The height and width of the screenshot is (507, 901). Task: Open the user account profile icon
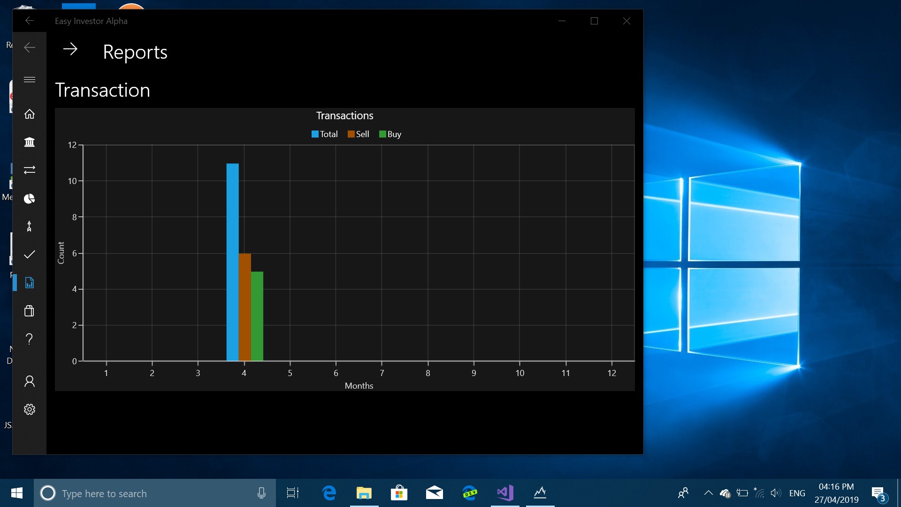click(29, 381)
